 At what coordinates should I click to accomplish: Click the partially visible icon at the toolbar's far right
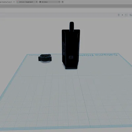131,15
